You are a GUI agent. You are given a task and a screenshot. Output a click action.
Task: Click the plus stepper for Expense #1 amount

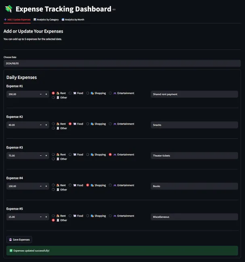pyautogui.click(x=46, y=94)
